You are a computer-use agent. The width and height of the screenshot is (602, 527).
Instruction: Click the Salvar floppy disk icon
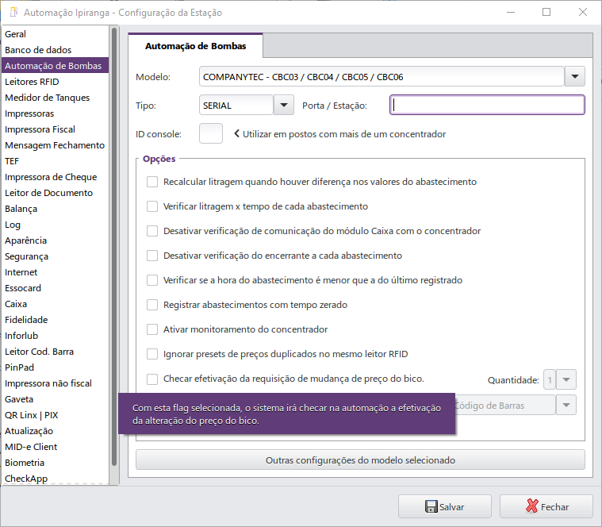coord(431,506)
